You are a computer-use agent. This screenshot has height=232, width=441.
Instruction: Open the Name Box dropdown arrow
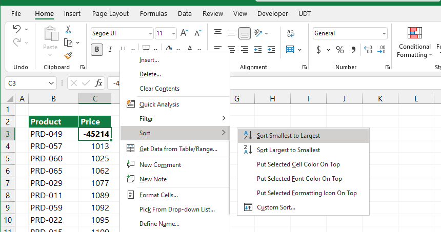pyautogui.click(x=52, y=83)
